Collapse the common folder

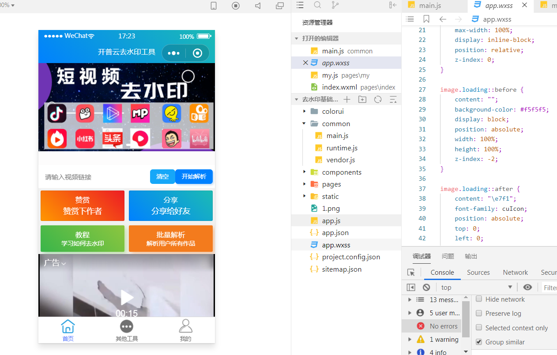click(305, 123)
